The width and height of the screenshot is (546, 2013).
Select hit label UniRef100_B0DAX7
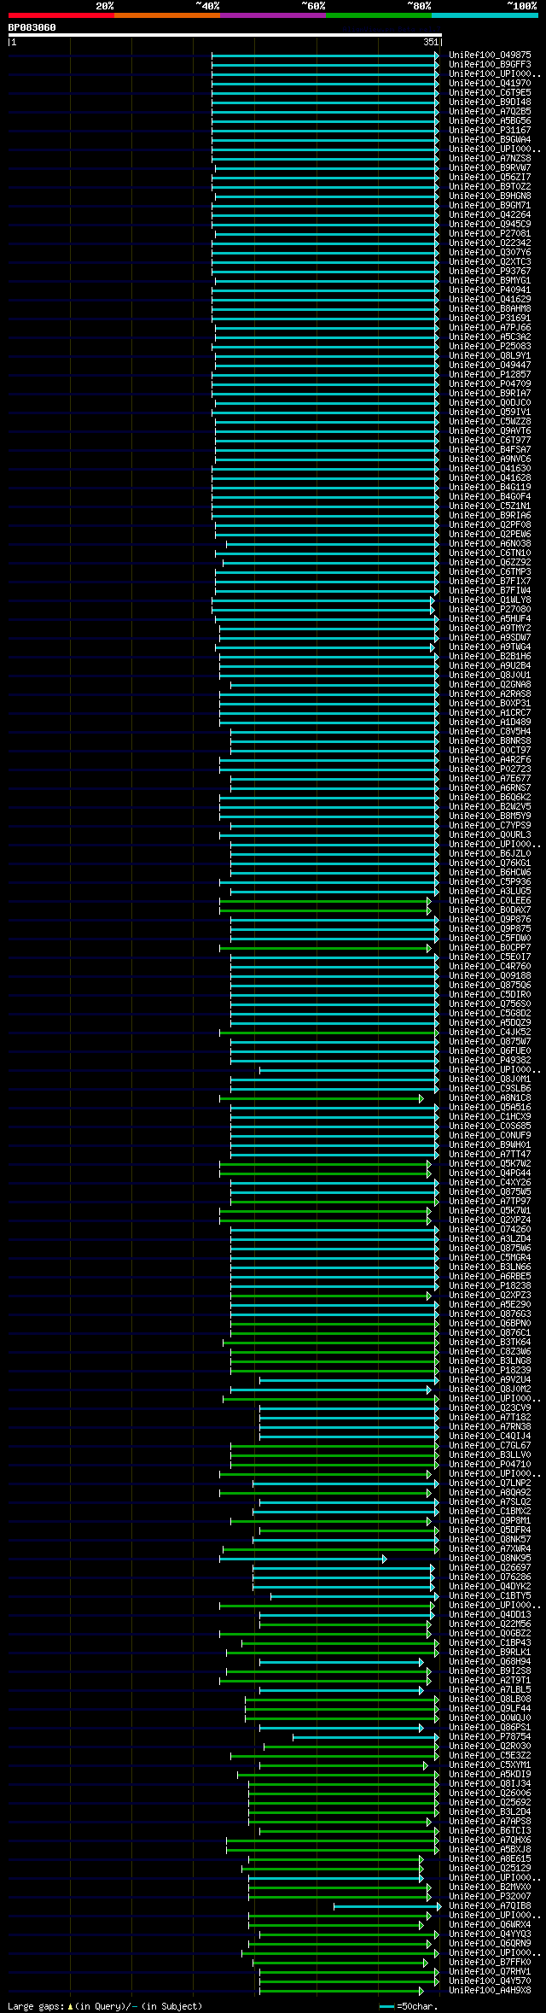click(490, 910)
